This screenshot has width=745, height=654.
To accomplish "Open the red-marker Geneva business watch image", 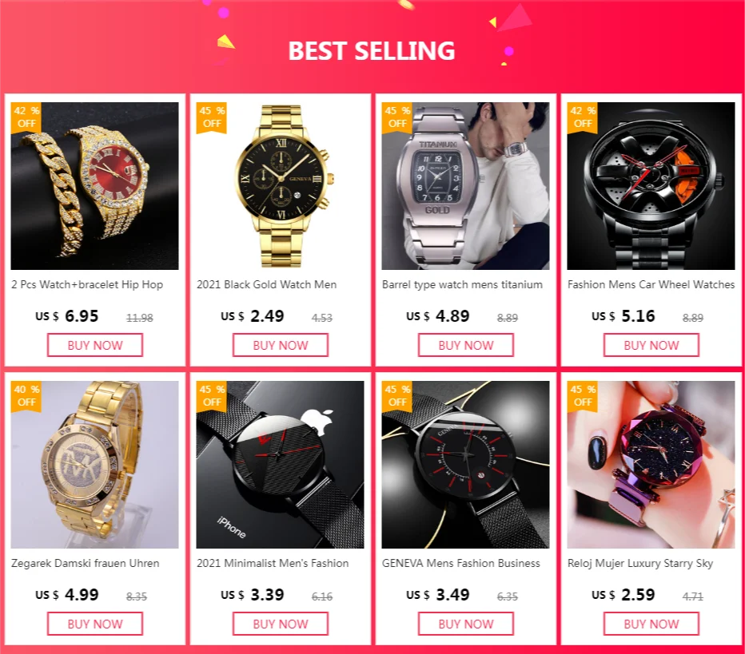I will click(465, 464).
